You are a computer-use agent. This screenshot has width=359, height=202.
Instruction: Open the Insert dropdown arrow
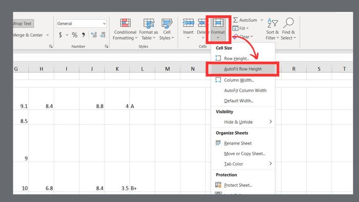click(188, 38)
